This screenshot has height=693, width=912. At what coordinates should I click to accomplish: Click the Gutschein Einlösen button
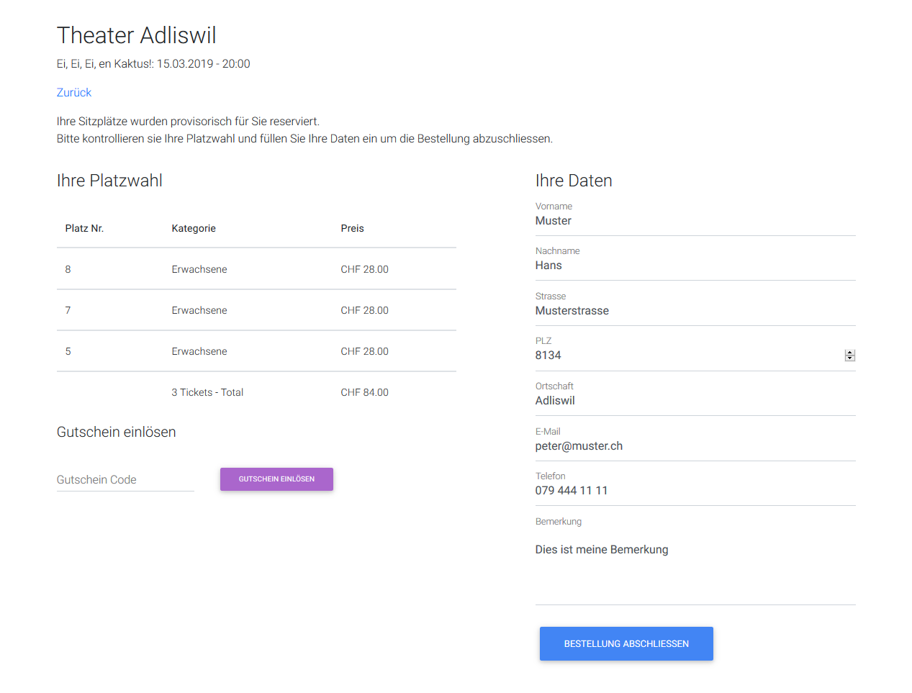point(276,479)
